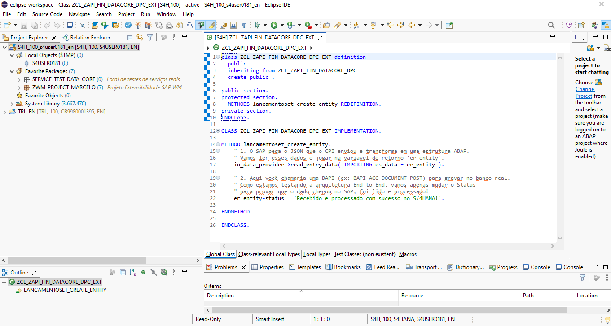Open the Search magnifier in the top-right toolbar
This screenshot has height=326, width=611.
click(x=552, y=25)
